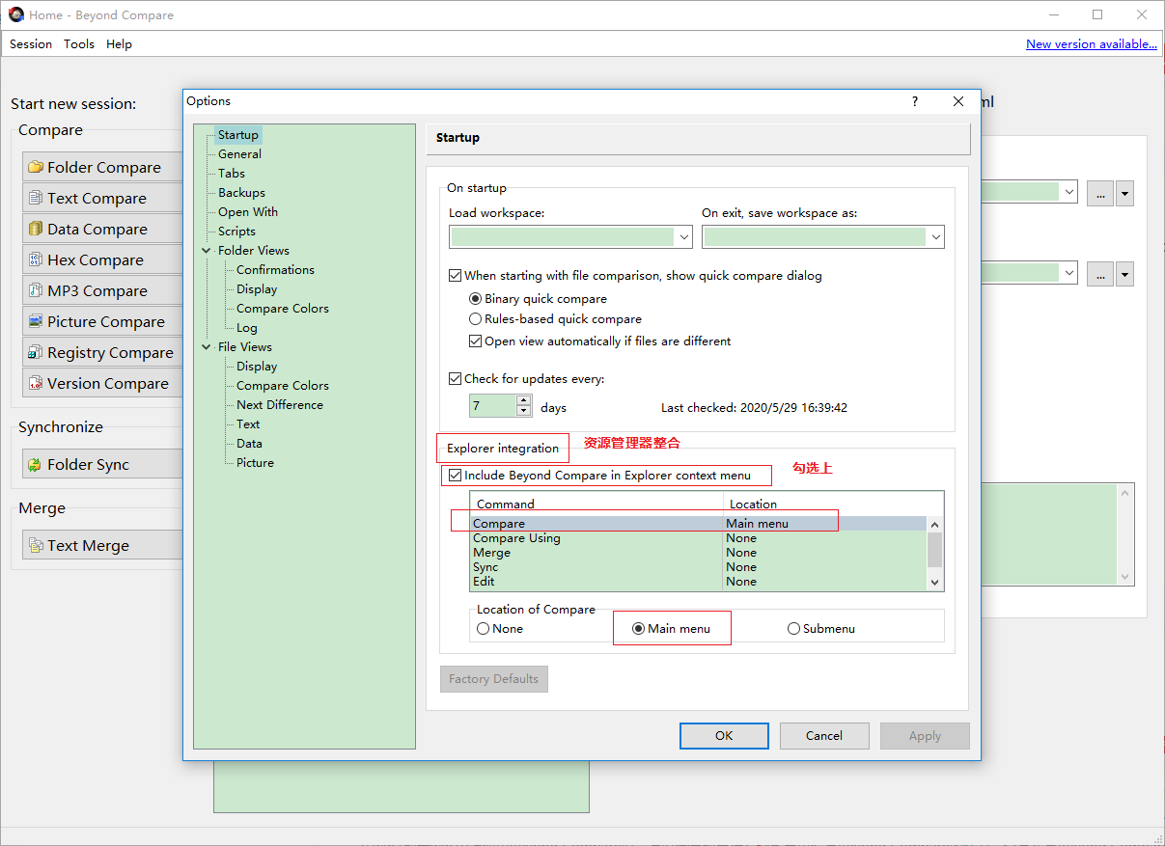Collapse the Folder Views tree node

tap(207, 251)
